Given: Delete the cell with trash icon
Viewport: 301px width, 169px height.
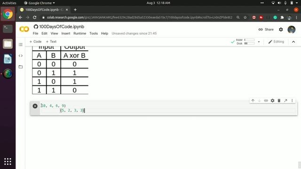Looking at the screenshot, I should click(279, 100).
